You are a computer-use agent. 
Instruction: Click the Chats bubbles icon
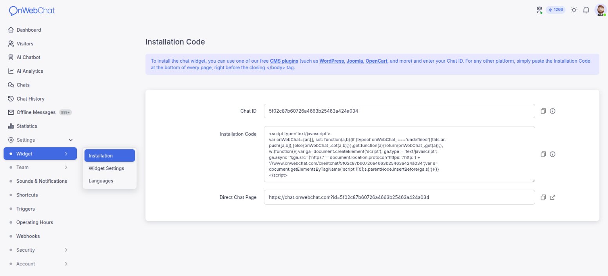pyautogui.click(x=11, y=85)
